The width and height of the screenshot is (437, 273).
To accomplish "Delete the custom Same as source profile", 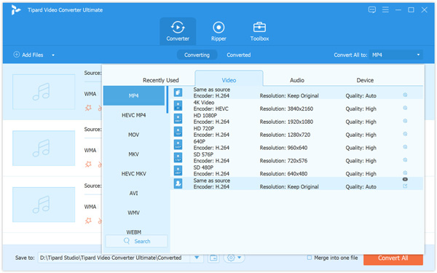I will [405, 179].
